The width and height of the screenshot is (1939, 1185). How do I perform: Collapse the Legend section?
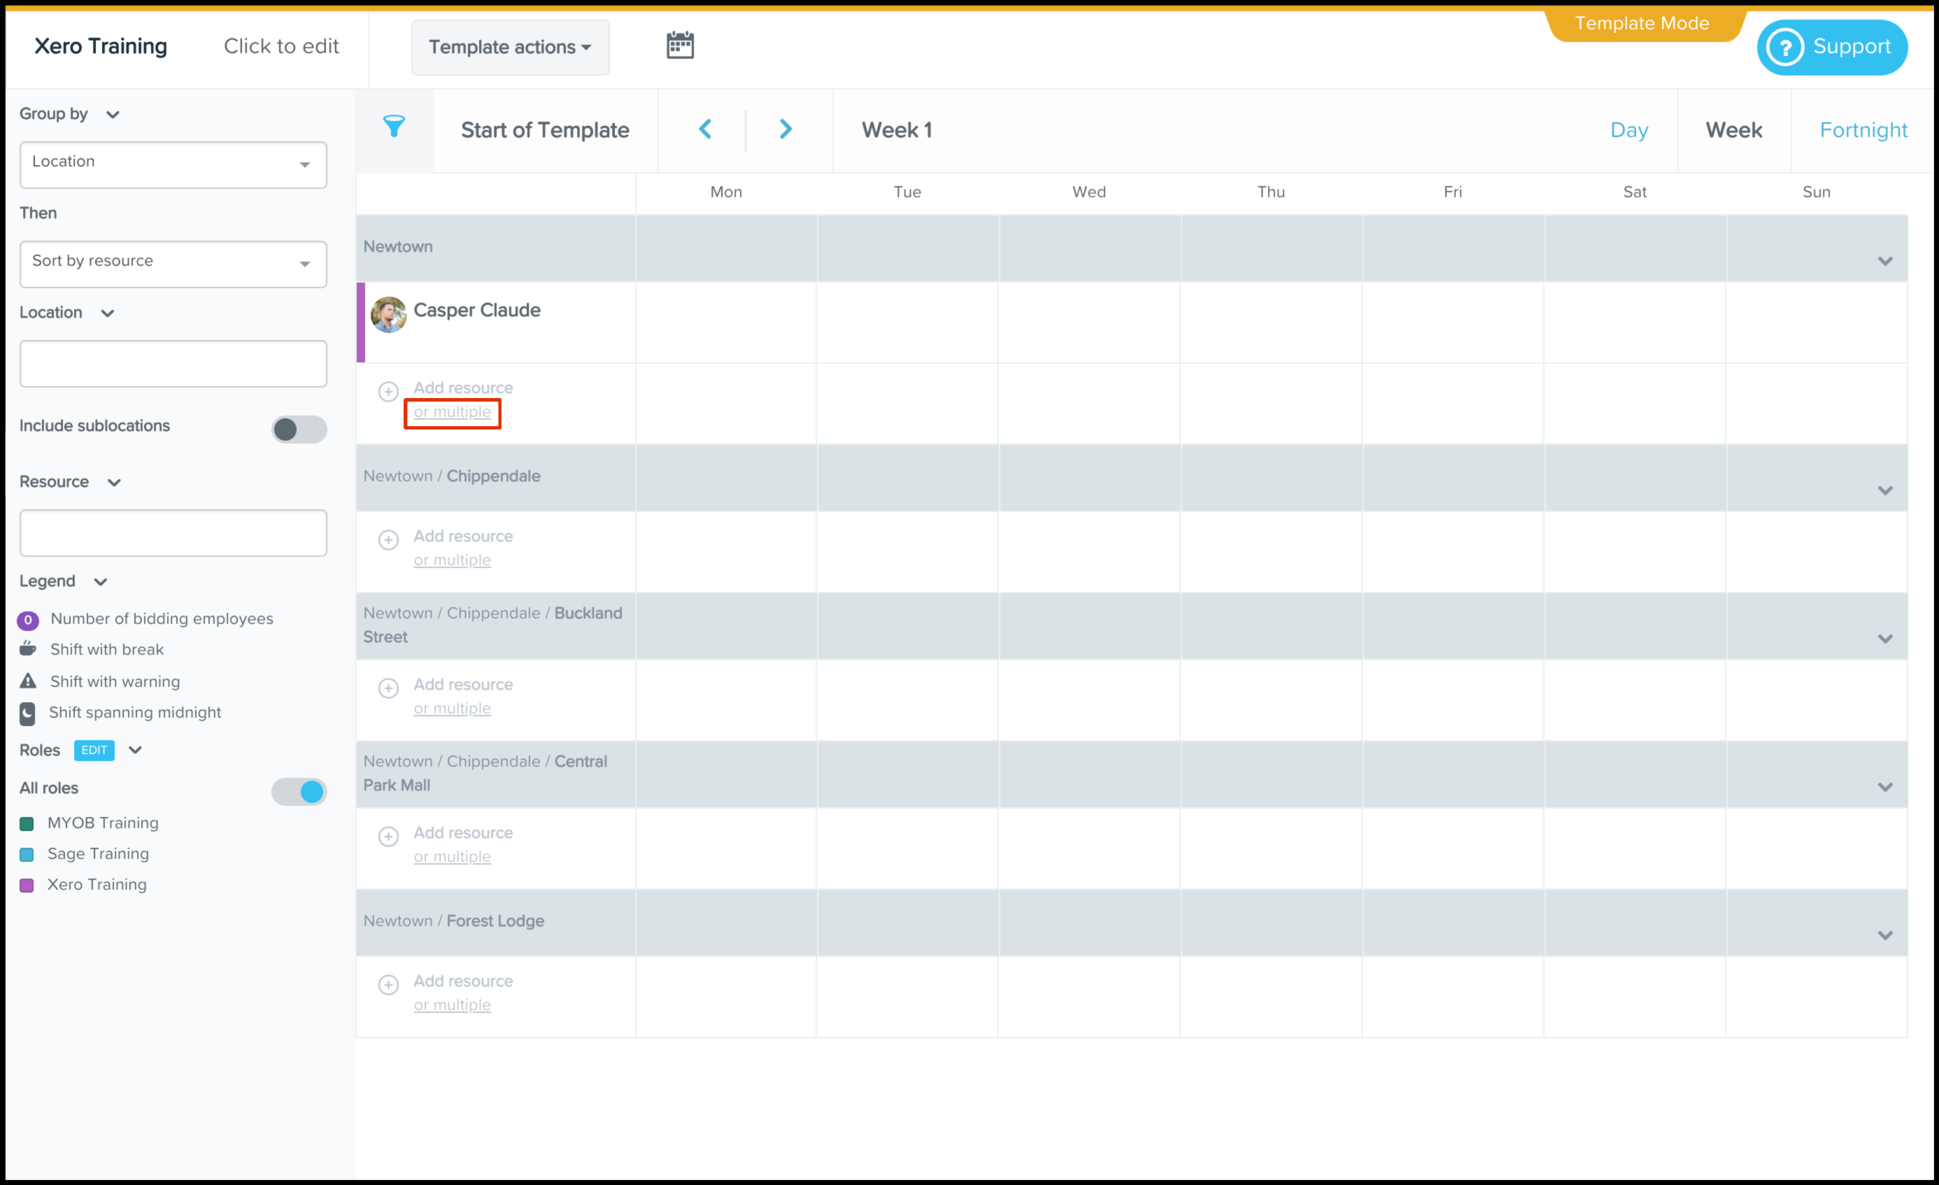[100, 581]
